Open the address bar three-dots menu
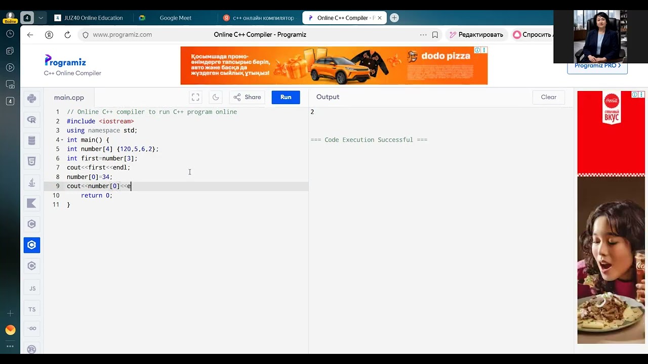The image size is (648, 364). [423, 35]
